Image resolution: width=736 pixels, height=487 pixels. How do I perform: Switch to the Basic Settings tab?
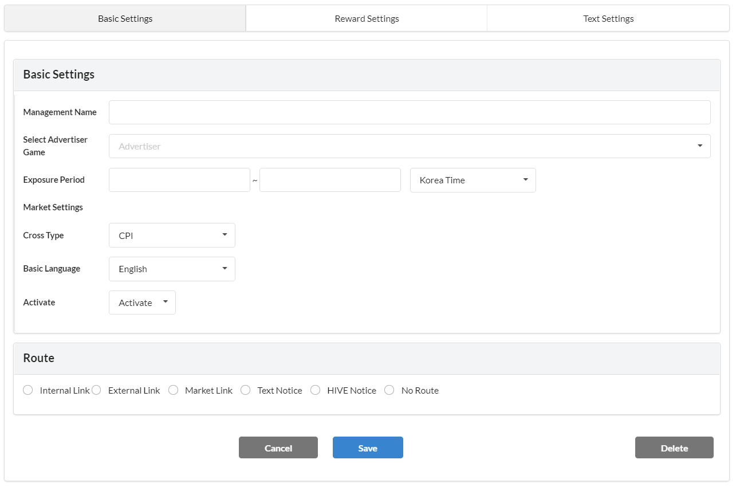click(125, 18)
